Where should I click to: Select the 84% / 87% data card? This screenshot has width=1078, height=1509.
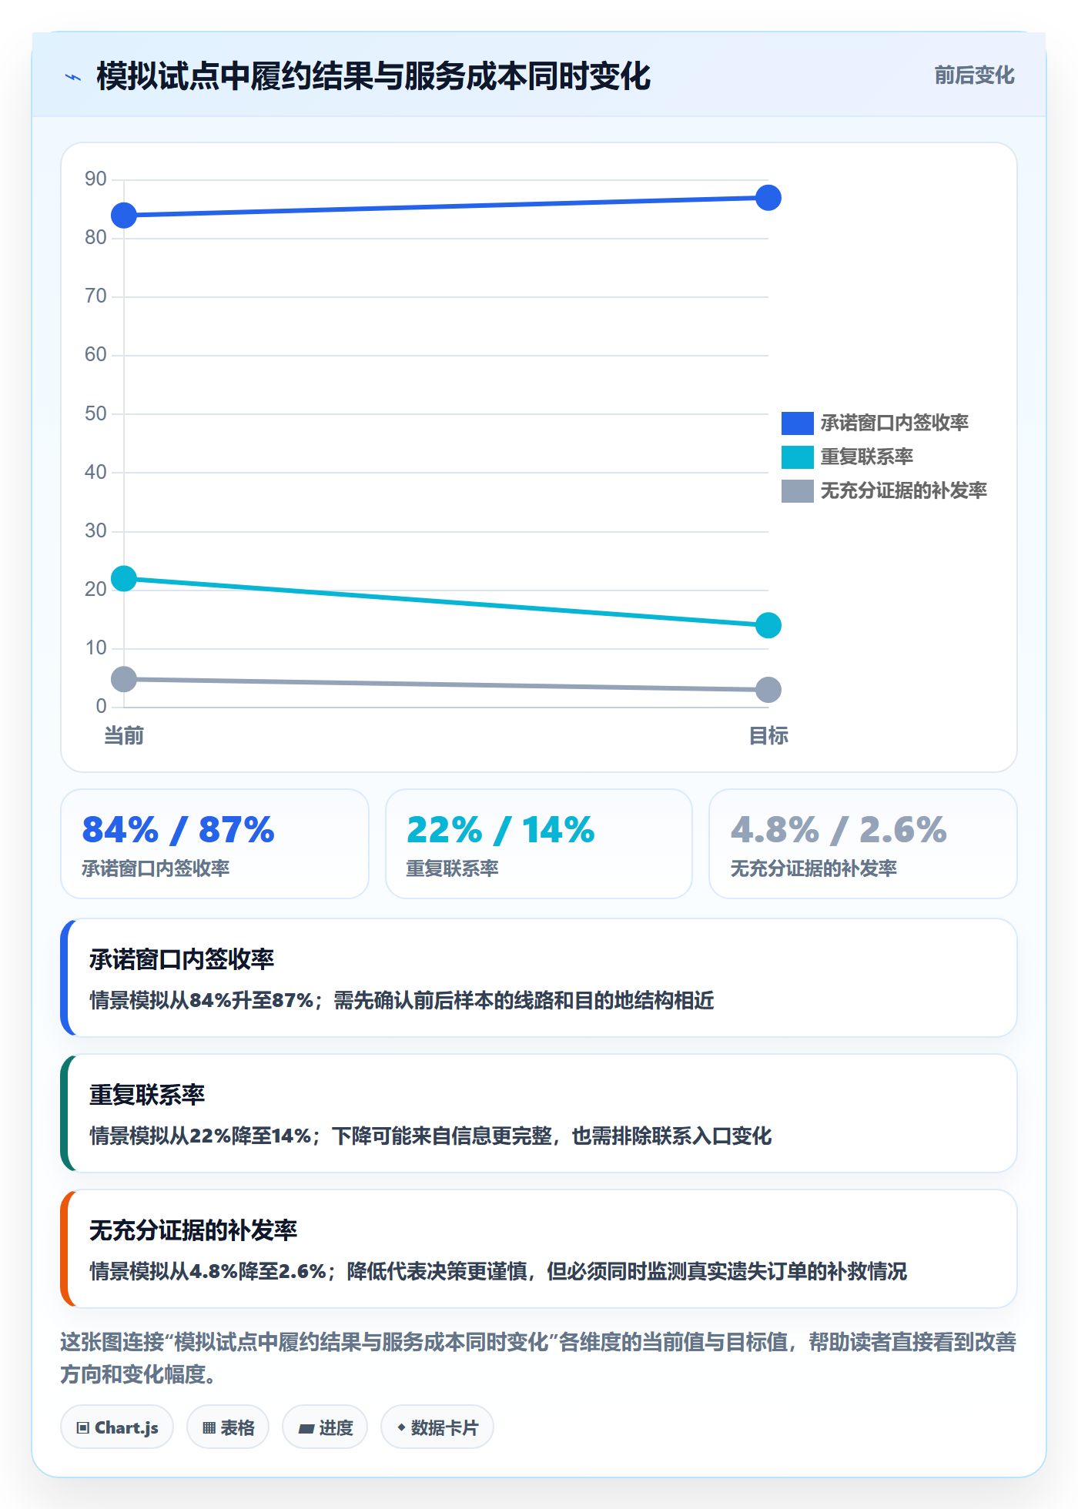(215, 844)
